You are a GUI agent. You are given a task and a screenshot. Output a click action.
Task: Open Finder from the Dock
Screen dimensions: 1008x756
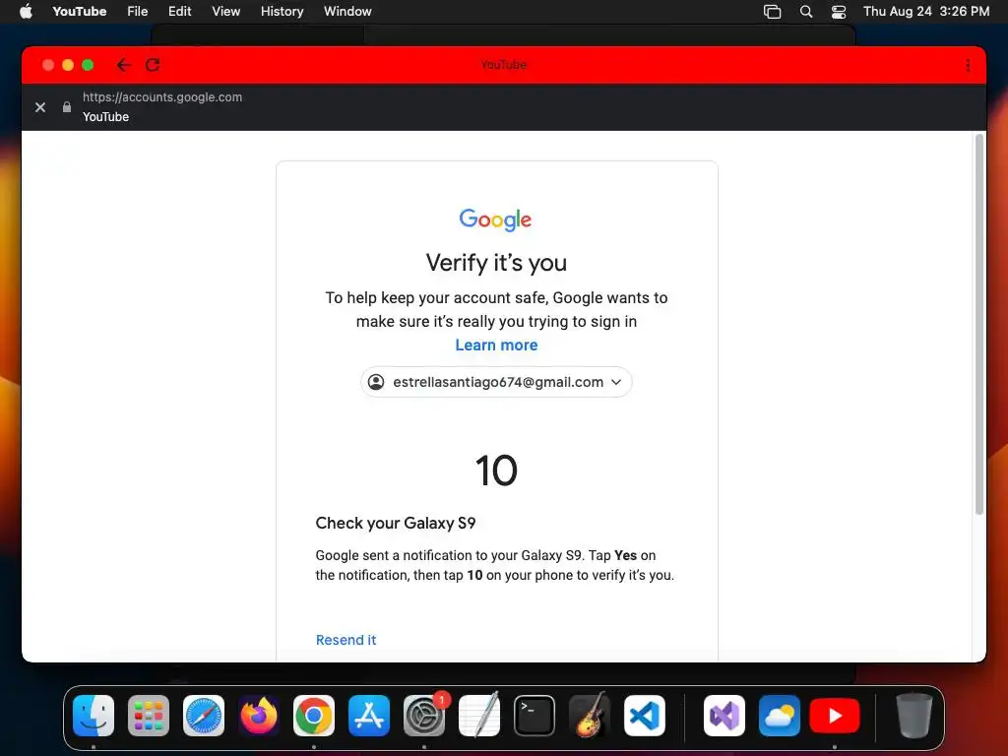pyautogui.click(x=94, y=716)
